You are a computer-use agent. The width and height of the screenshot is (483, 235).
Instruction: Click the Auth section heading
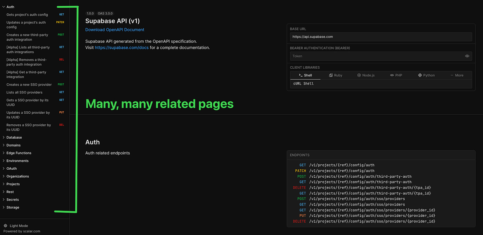[x=93, y=142]
